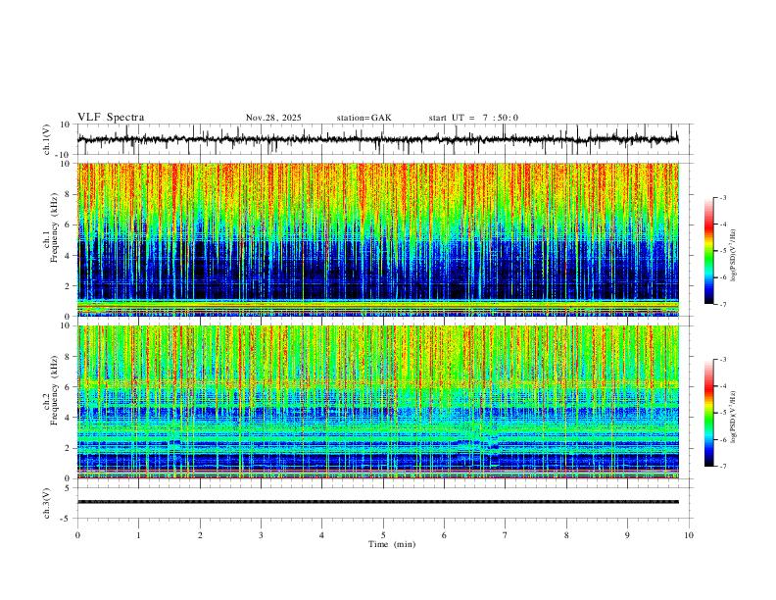
Task: Click time axis tick label "0"
Action: click(77, 535)
